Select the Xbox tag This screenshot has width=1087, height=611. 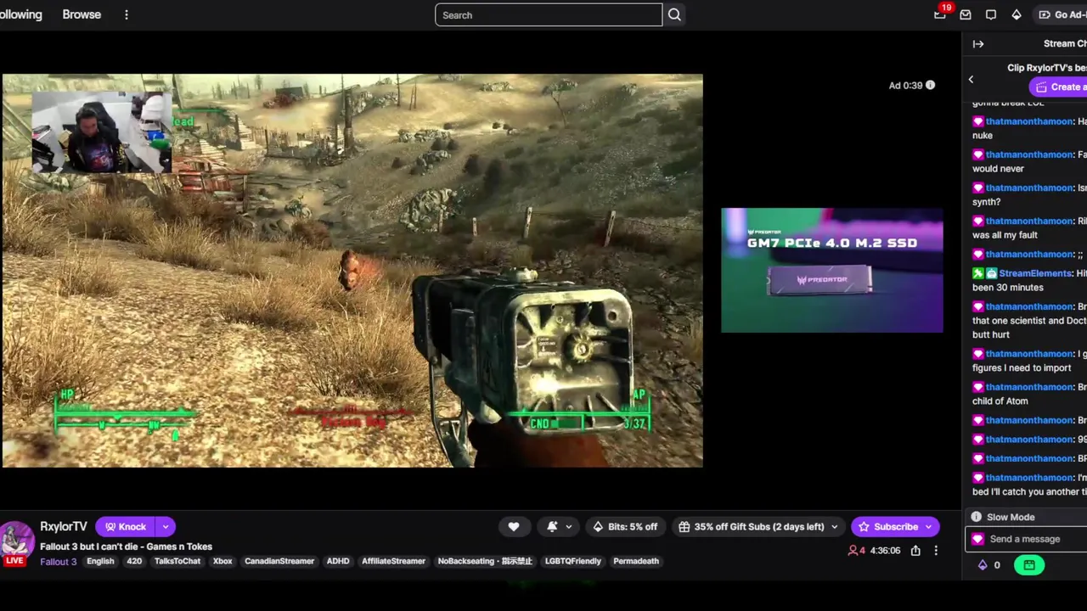222,561
